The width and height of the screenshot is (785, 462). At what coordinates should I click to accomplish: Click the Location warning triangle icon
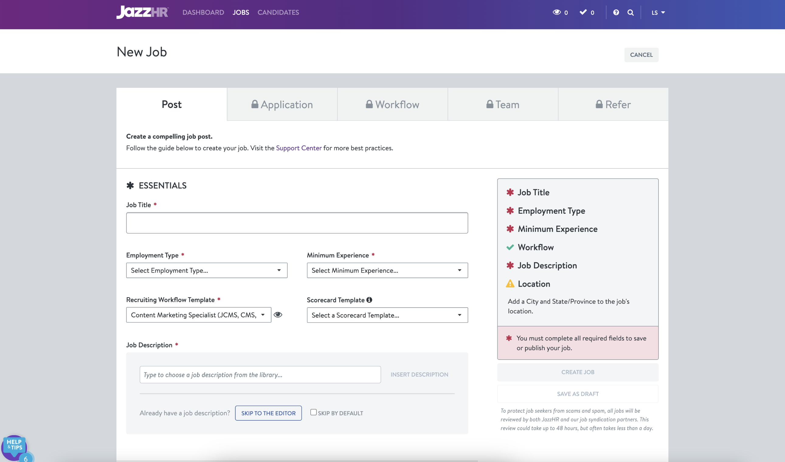click(510, 284)
